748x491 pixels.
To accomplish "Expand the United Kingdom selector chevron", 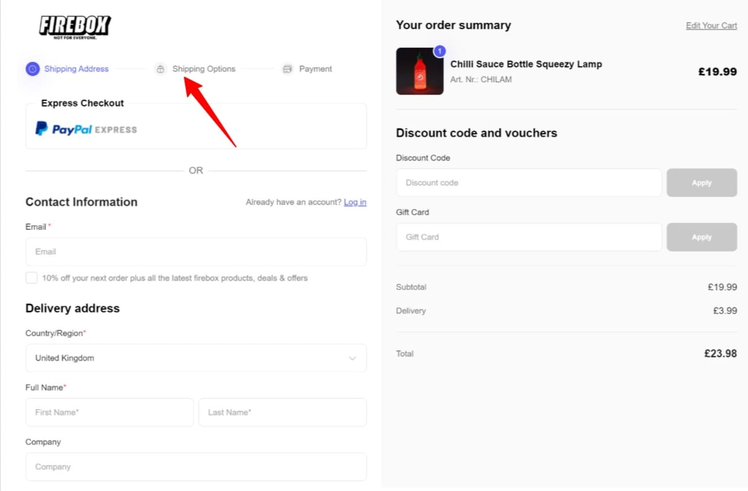I will [x=352, y=357].
